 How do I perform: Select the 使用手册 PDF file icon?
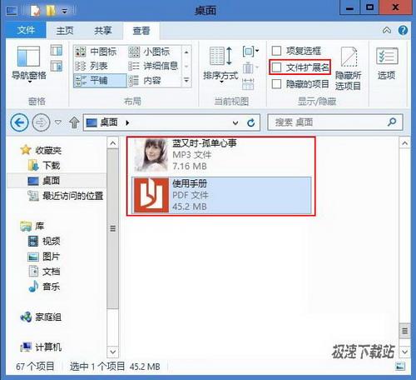[x=151, y=195]
